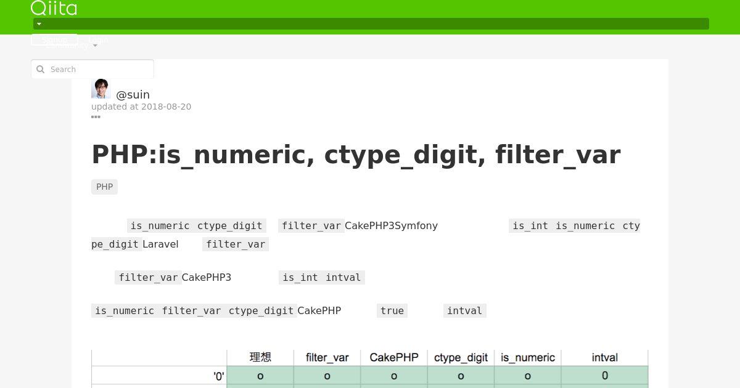This screenshot has width=740, height=388.
Task: Click the ctype_digit table column header
Action: point(461,357)
